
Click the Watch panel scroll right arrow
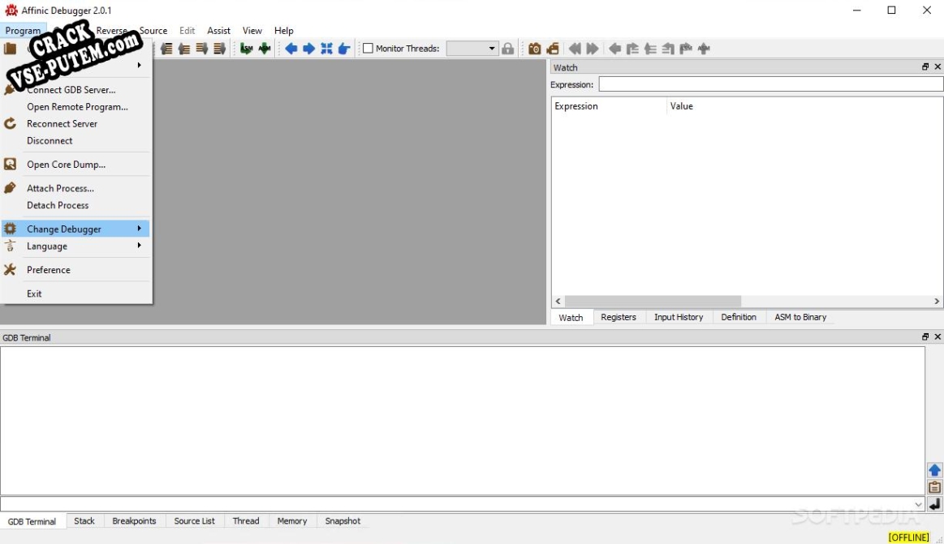click(936, 301)
